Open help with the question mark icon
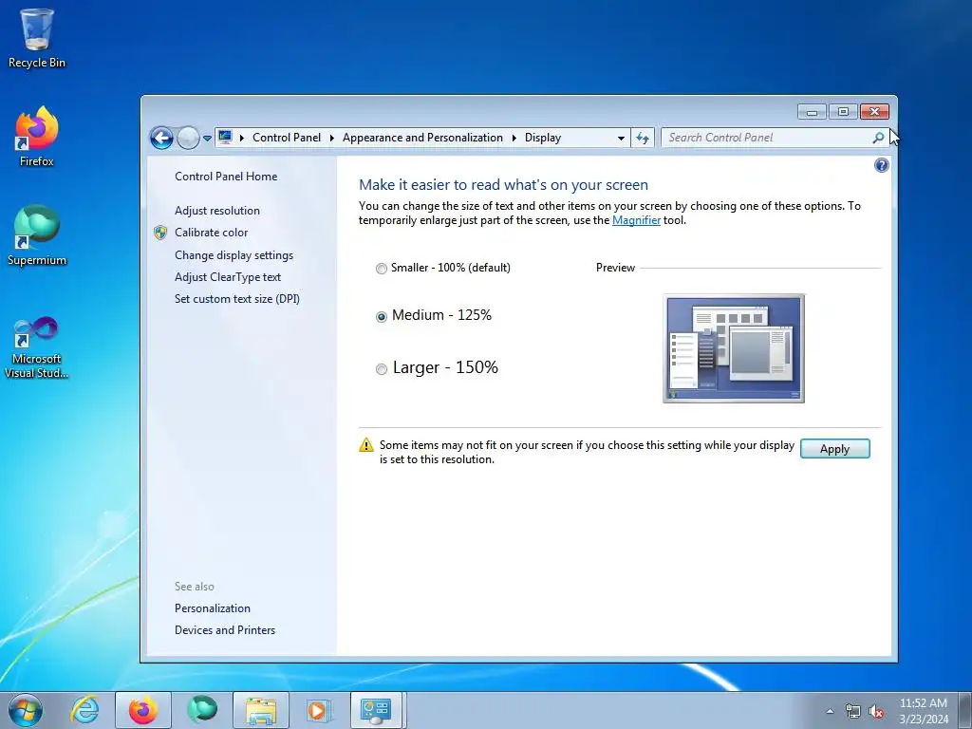972x729 pixels. 881,165
